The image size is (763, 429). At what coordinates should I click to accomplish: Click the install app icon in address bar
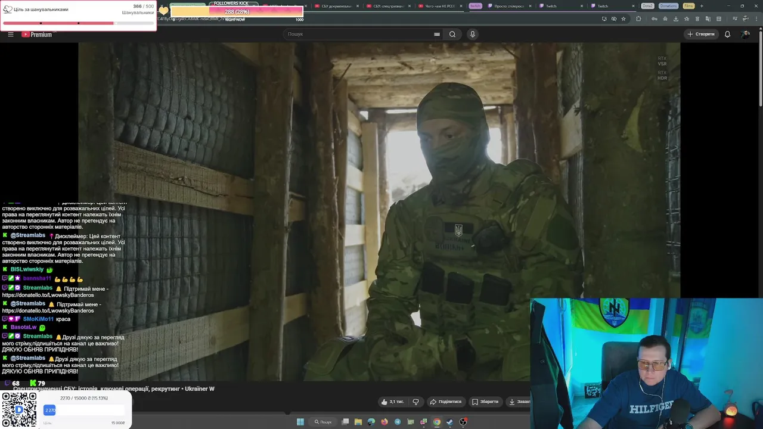click(604, 18)
